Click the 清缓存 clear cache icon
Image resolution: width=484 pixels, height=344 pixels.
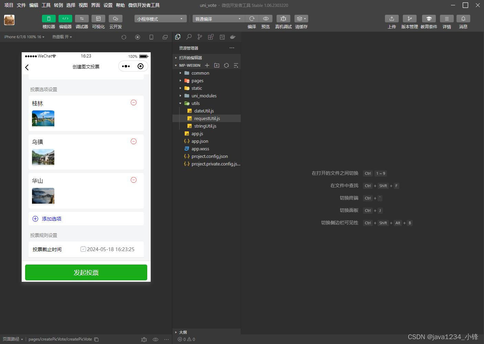tap(301, 19)
